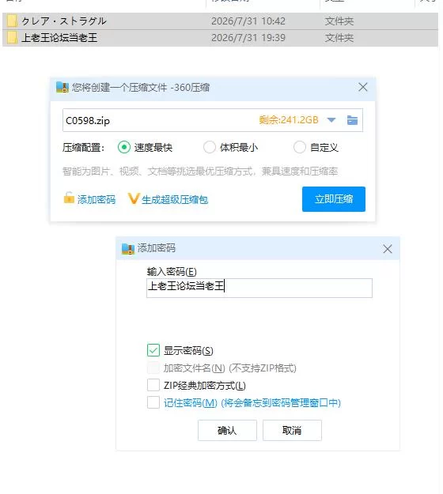Click the 立即压缩 button
This screenshot has height=494, width=443.
[x=334, y=199]
